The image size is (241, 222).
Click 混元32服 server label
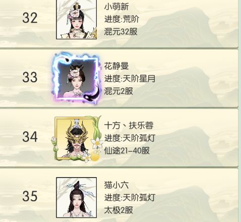[x=120, y=32]
